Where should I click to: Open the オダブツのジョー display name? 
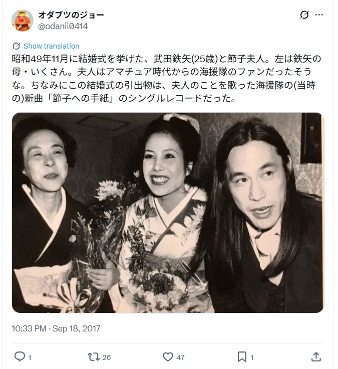point(71,15)
